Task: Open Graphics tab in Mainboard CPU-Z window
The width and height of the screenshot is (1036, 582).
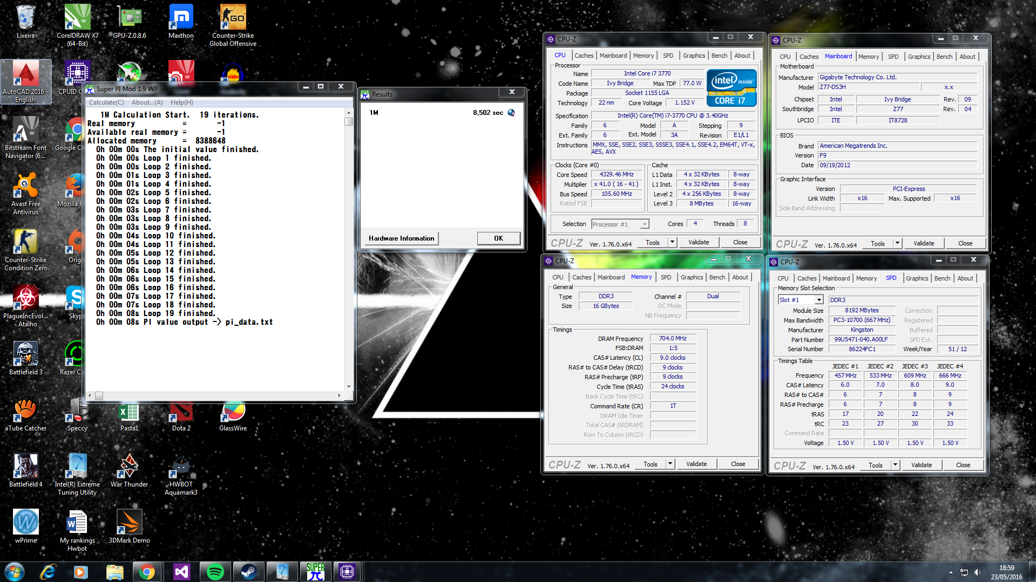Action: (x=919, y=57)
